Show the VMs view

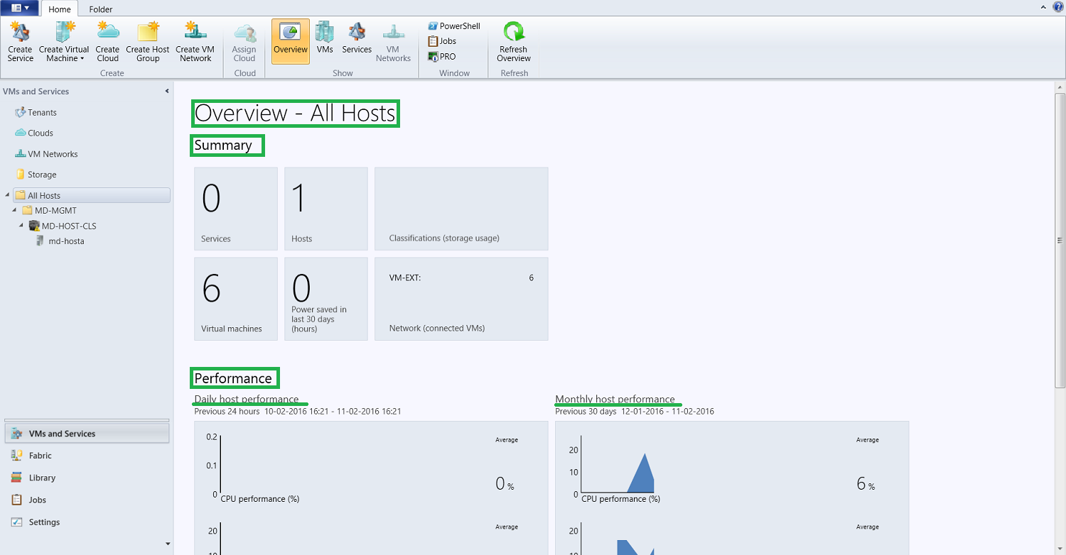(x=324, y=40)
